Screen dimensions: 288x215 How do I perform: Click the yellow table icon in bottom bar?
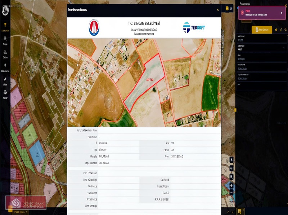pyautogui.click(x=239, y=211)
